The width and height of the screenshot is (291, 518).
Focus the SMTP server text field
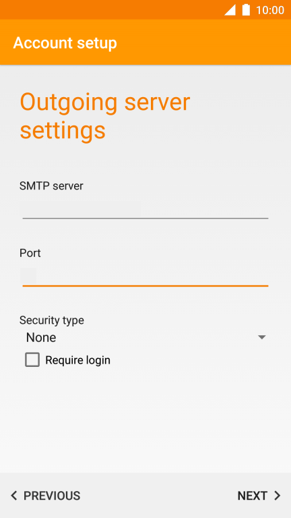click(145, 209)
